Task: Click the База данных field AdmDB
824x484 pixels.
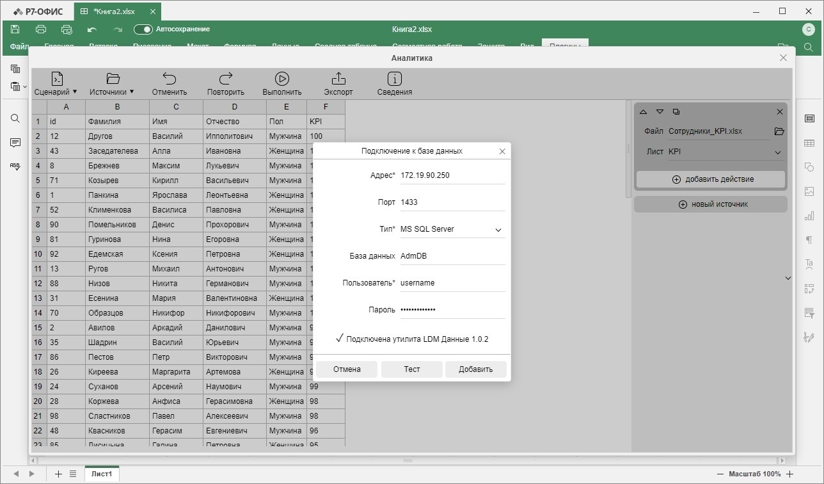Action: [452, 256]
